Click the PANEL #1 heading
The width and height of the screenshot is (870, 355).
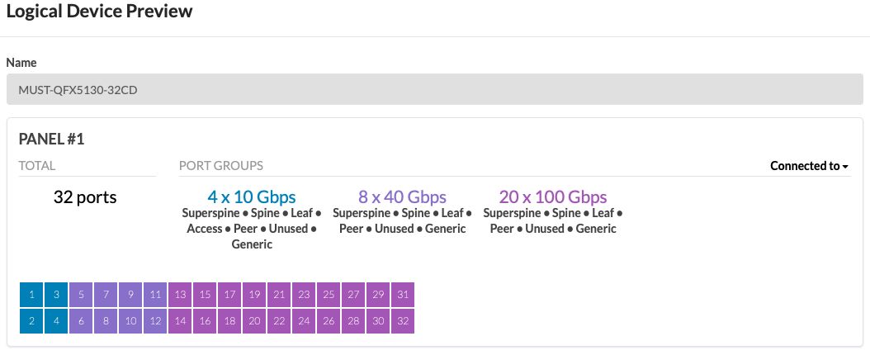pos(51,140)
